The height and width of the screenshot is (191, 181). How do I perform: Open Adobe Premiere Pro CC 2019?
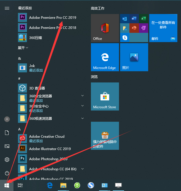[x=52, y=17]
